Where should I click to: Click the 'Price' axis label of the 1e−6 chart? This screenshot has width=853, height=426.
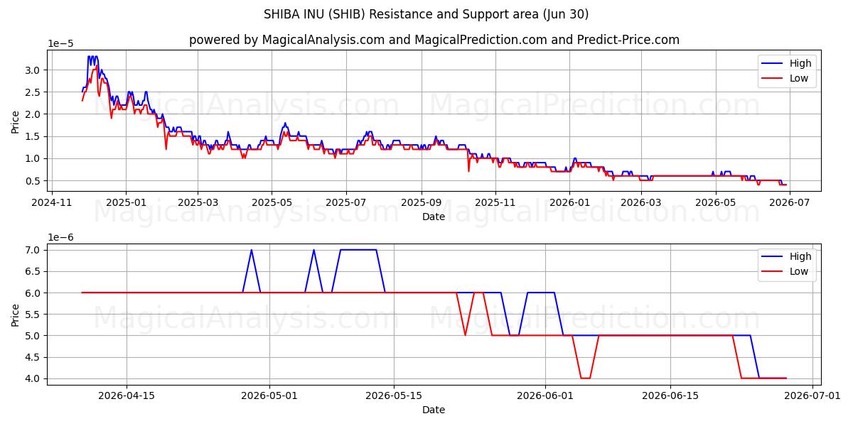[16, 315]
